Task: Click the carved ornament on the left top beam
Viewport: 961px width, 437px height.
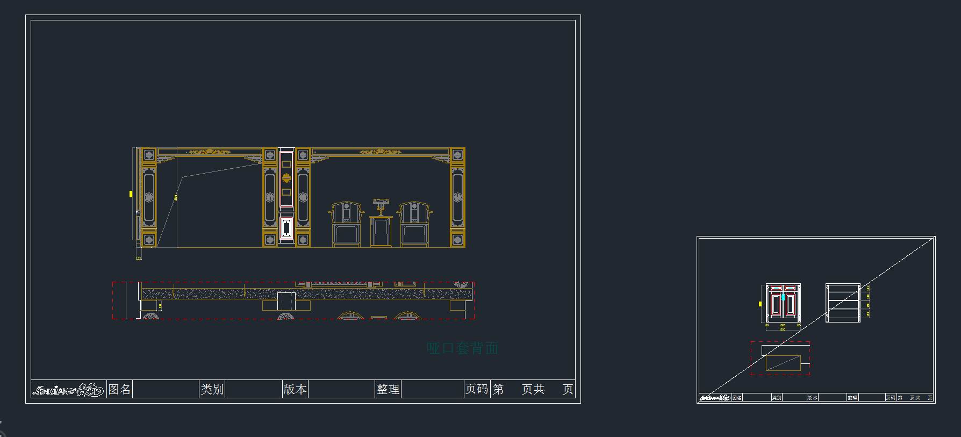Action: click(x=211, y=152)
